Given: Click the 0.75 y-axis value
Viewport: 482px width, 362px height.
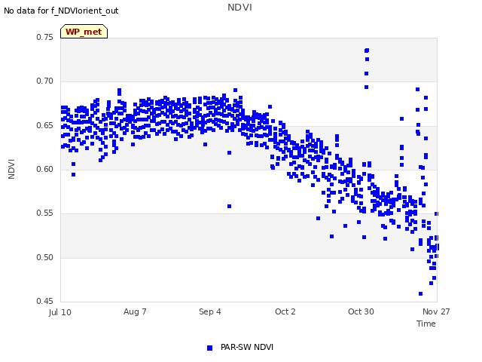Looking at the screenshot, I should point(45,37).
